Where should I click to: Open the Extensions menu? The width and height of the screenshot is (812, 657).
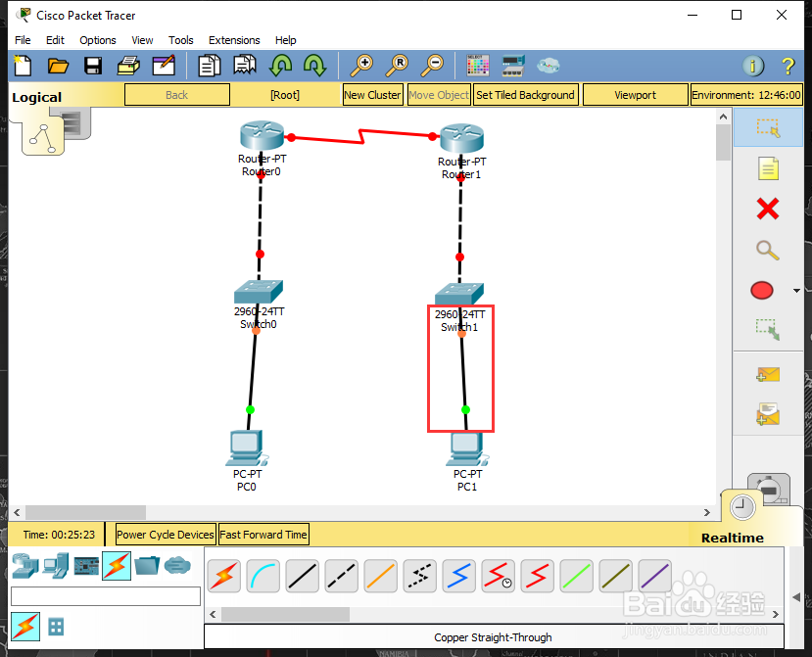tap(234, 40)
